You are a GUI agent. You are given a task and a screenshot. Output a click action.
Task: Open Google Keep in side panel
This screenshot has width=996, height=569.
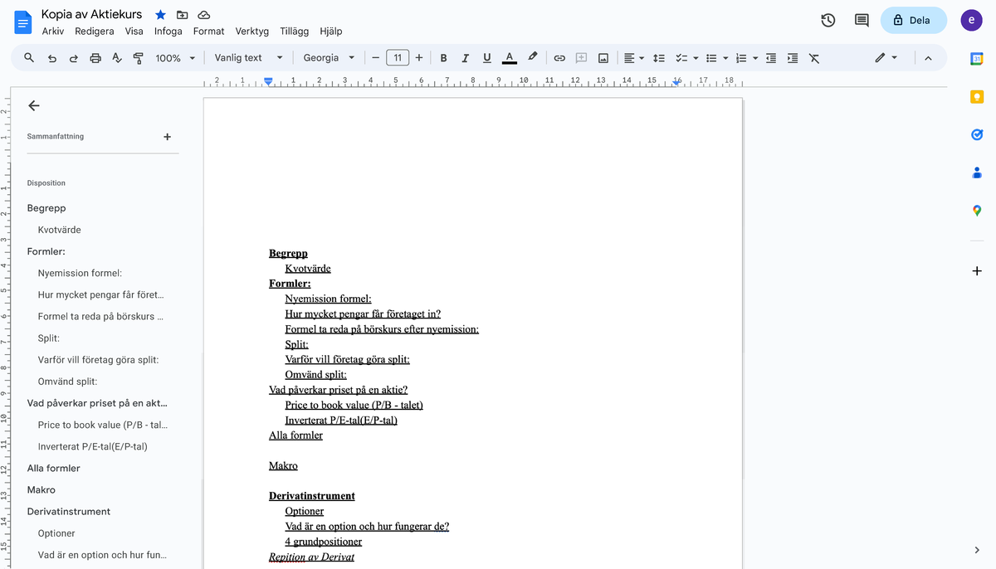[977, 97]
